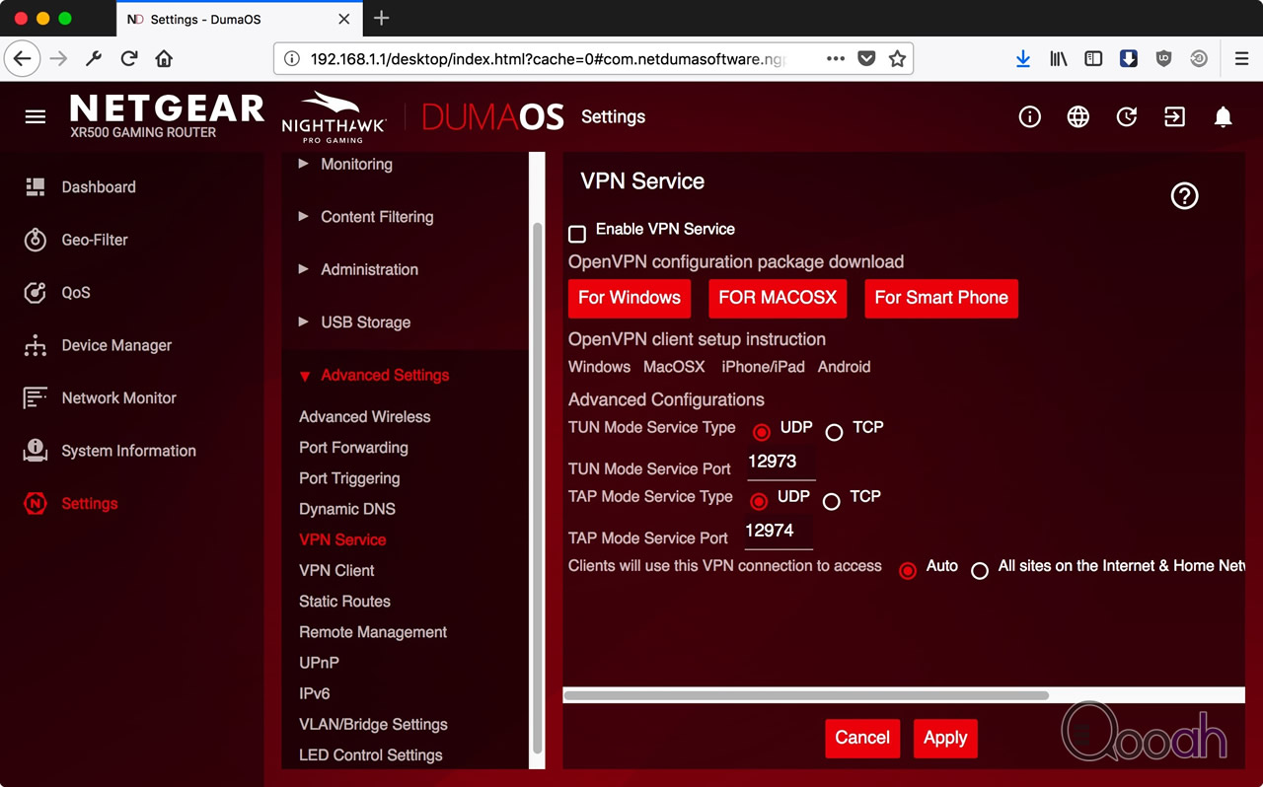Screen dimensions: 1263x787
Task: Open the notifications bell icon
Action: 1223,116
